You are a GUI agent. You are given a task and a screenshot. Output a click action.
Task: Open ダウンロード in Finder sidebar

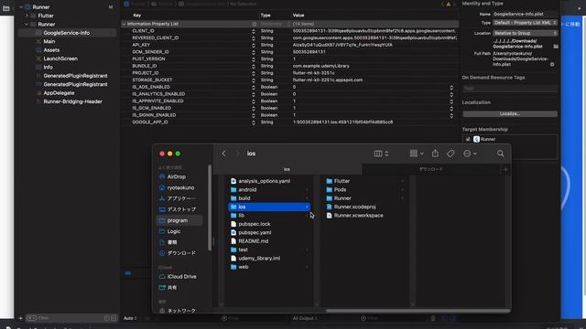click(x=181, y=253)
